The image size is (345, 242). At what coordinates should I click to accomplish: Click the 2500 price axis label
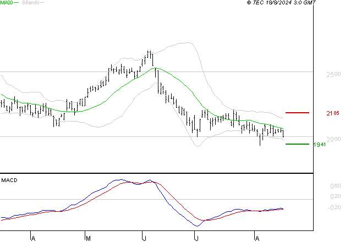tap(333, 74)
